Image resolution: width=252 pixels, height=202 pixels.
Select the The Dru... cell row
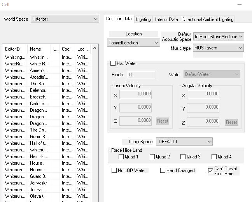(x=47, y=130)
